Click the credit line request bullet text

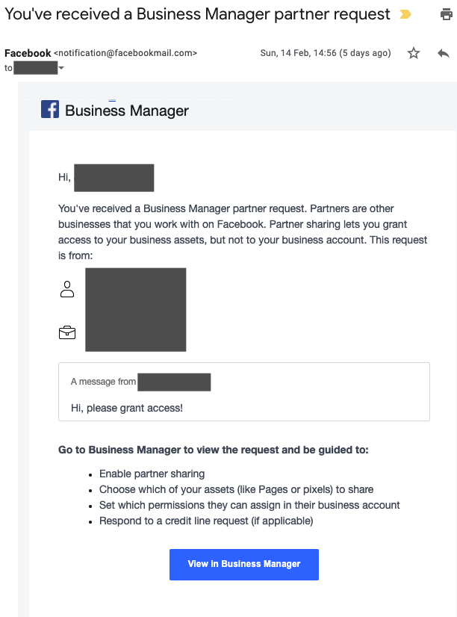[206, 521]
